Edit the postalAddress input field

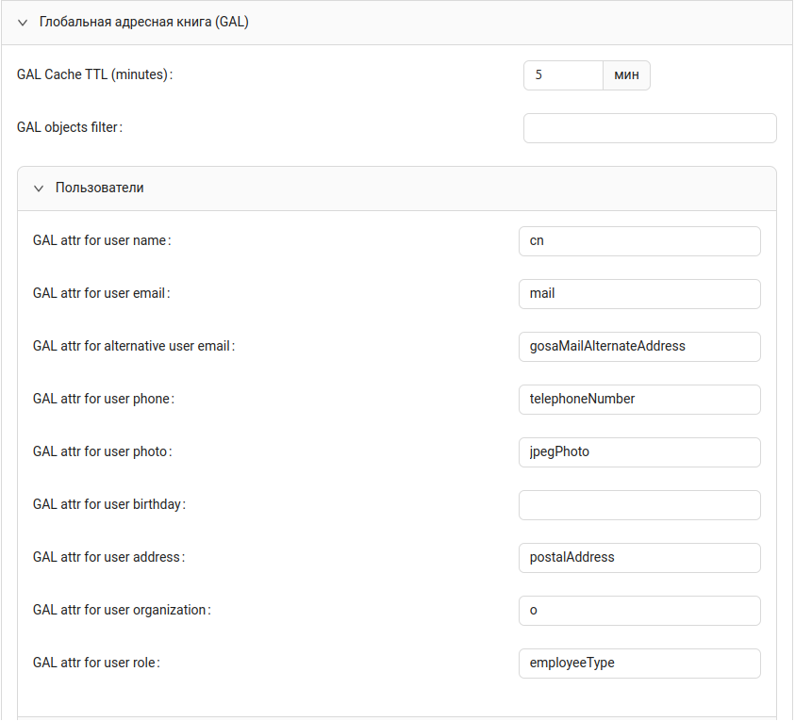(x=638, y=557)
